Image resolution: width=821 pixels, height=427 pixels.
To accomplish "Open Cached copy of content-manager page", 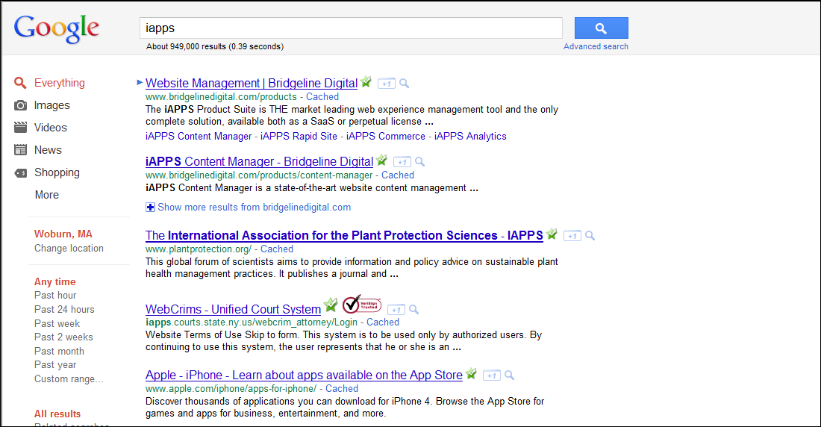I will pyautogui.click(x=397, y=175).
